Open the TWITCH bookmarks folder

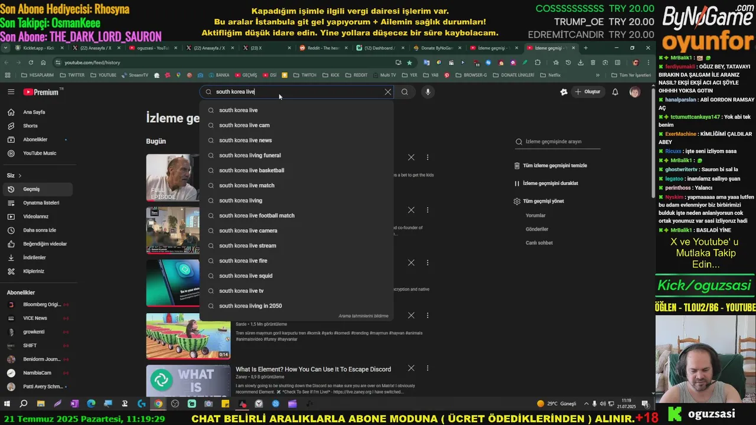[305, 75]
